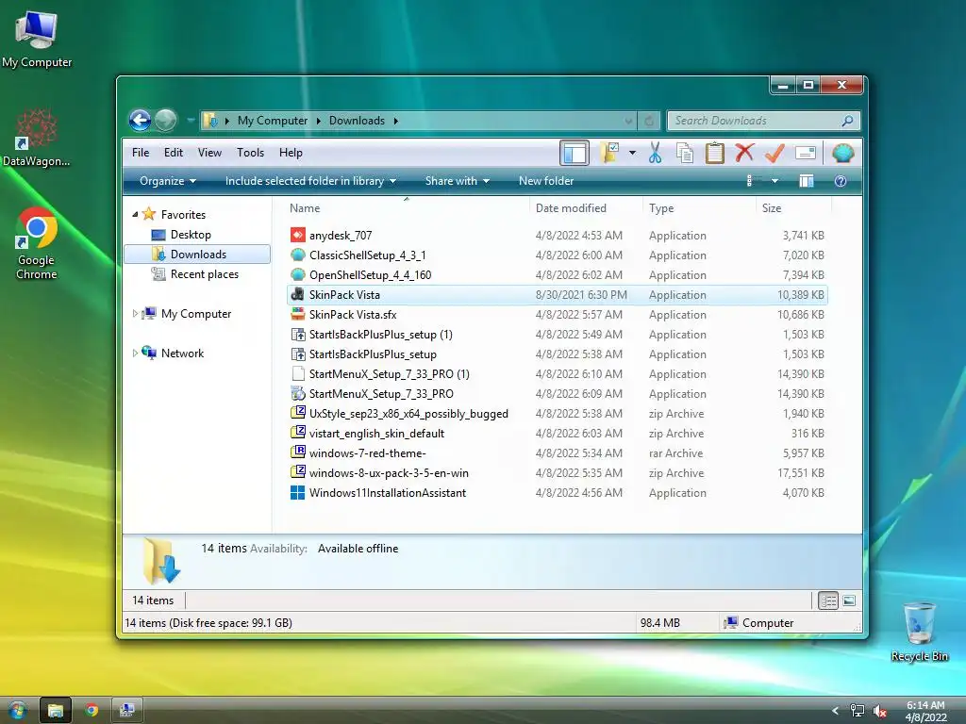
Task: Click the Back navigation arrow
Action: [x=141, y=120]
